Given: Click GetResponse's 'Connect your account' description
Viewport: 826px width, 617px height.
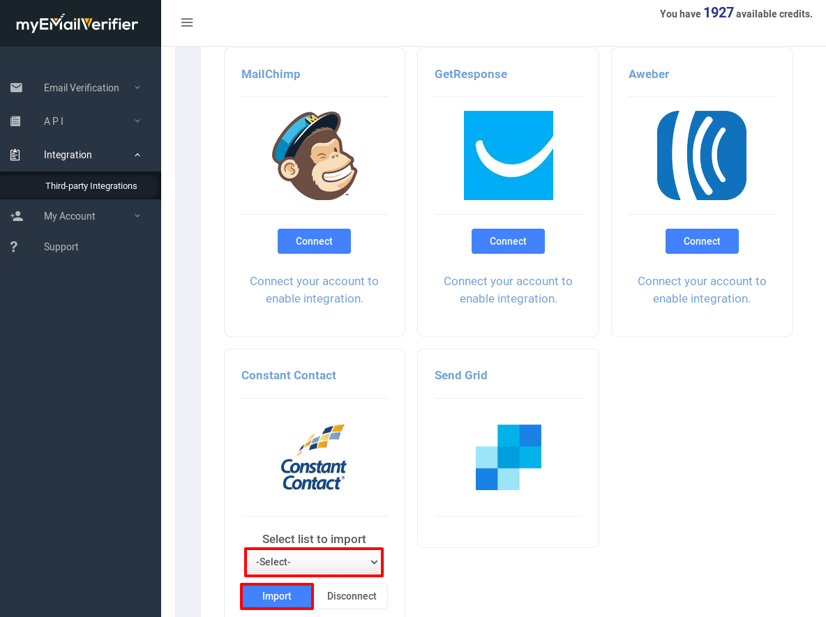Looking at the screenshot, I should click(x=508, y=289).
